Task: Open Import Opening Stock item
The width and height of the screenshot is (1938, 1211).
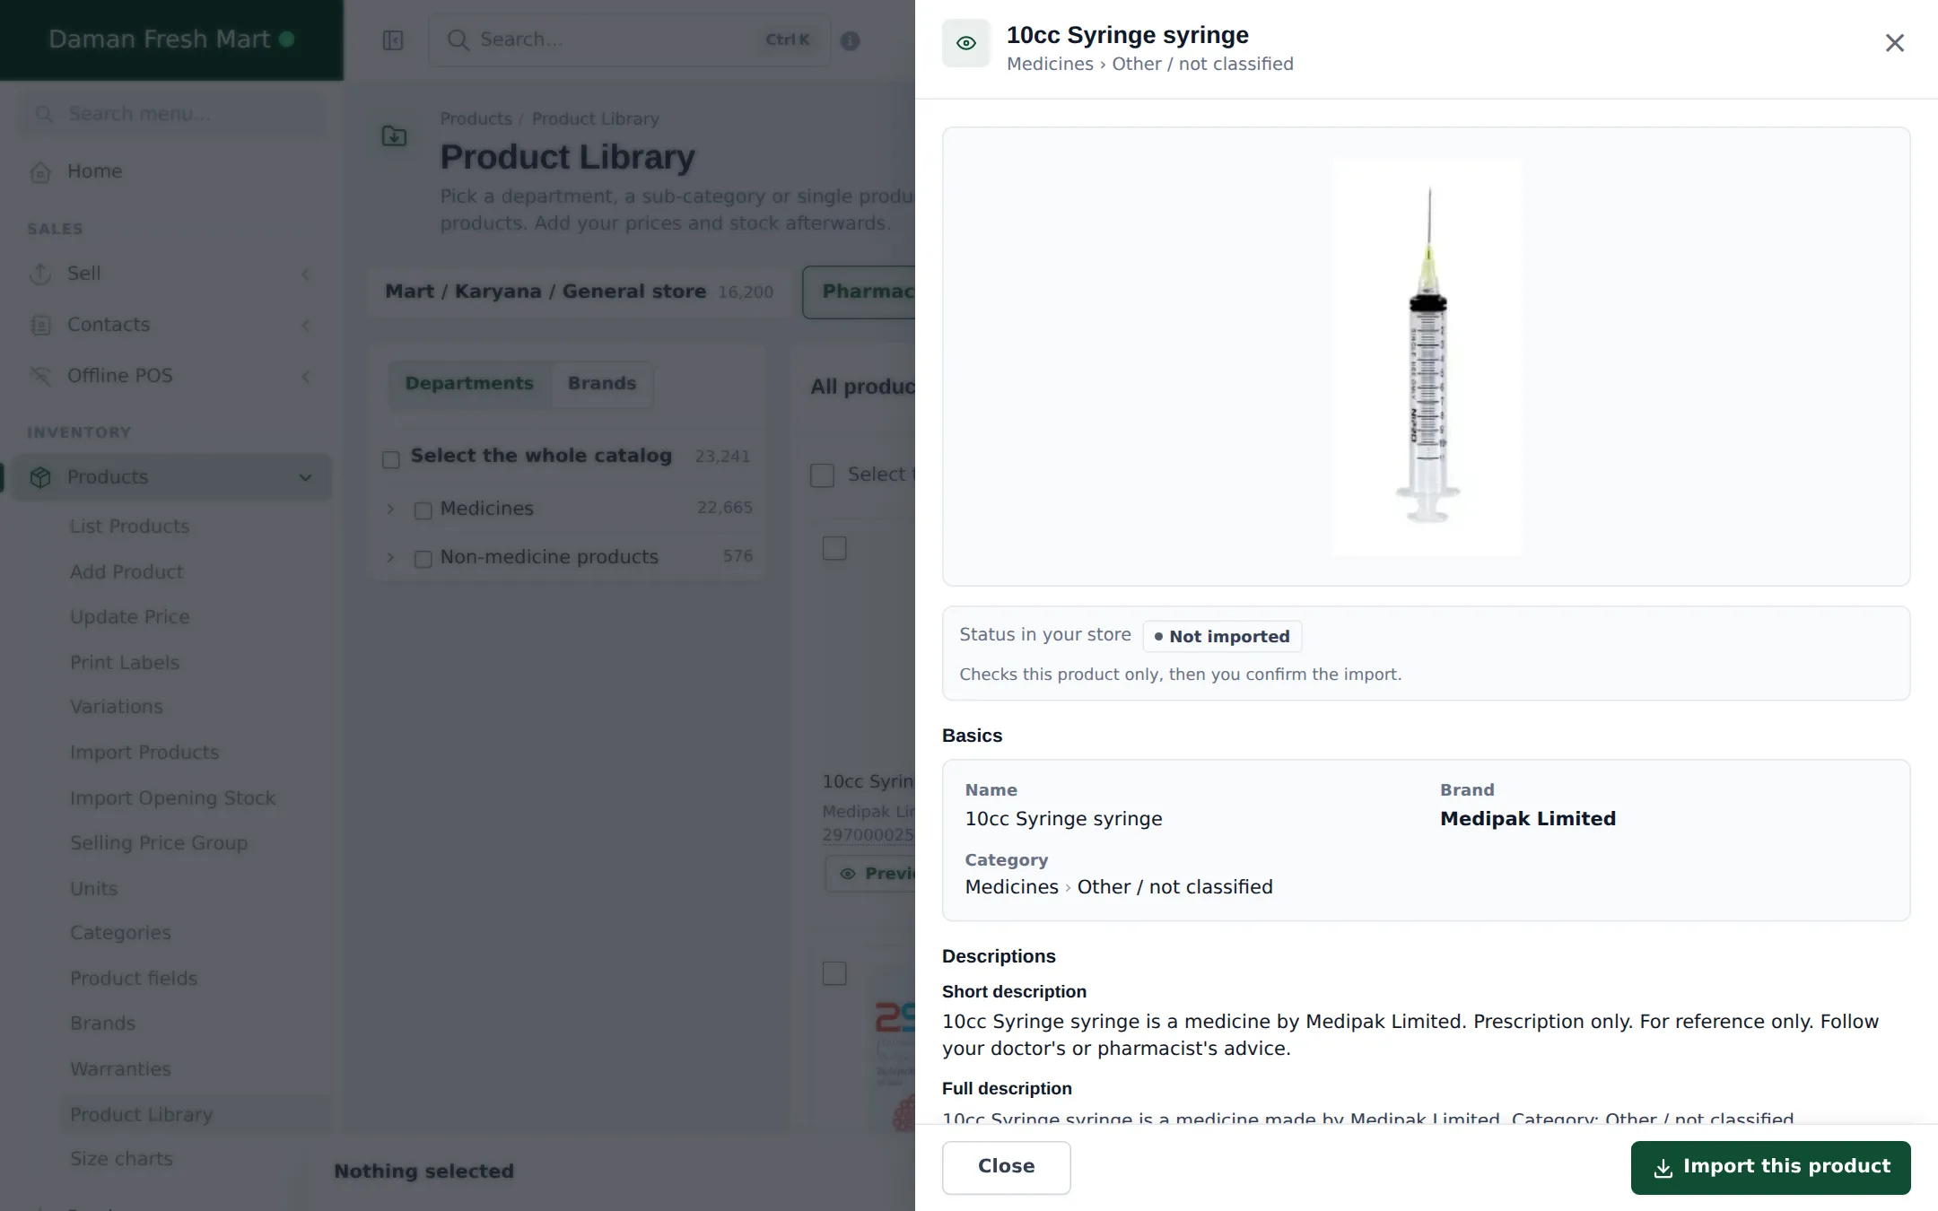Action: pos(173,798)
